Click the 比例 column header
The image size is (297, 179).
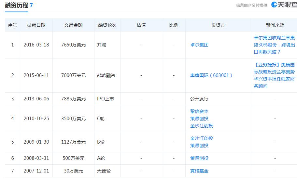pos(174,25)
